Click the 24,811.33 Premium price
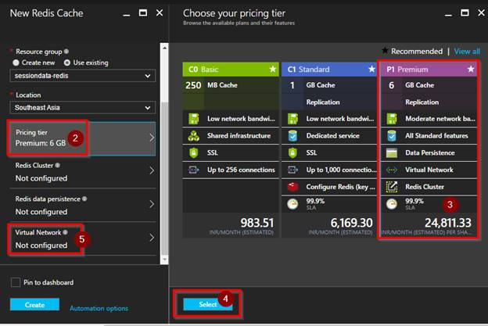488x326 pixels. click(x=448, y=223)
